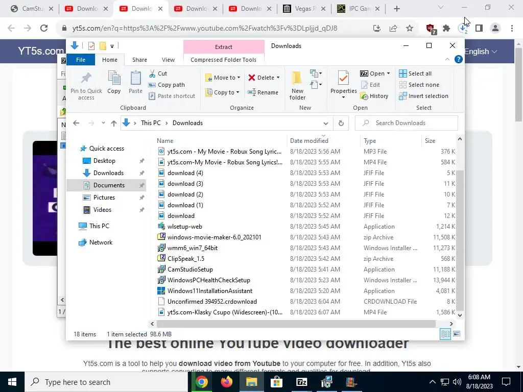Click This PC in address breadcrumb
Viewport: 523px width, 392px height.
(x=151, y=123)
